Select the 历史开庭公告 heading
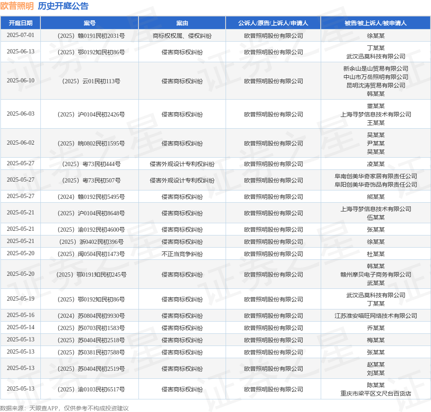This screenshot has height=412, width=431. [63, 6]
